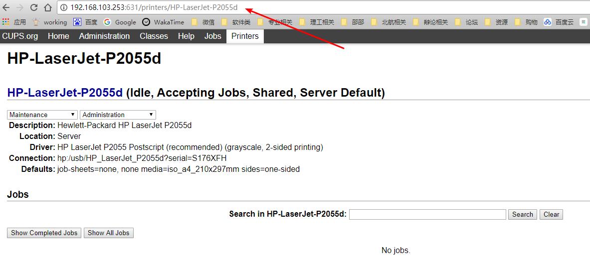Switch to the Classes tab
590x270 pixels.
(154, 36)
